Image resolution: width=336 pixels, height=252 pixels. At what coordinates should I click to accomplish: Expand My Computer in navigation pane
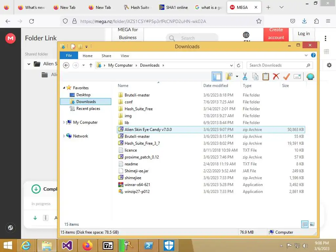(64, 122)
